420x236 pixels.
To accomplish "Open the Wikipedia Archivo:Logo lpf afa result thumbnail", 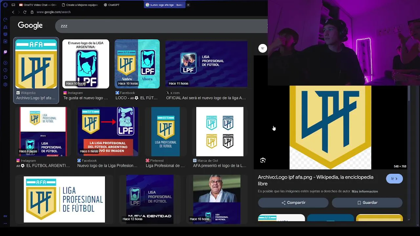I will point(36,64).
